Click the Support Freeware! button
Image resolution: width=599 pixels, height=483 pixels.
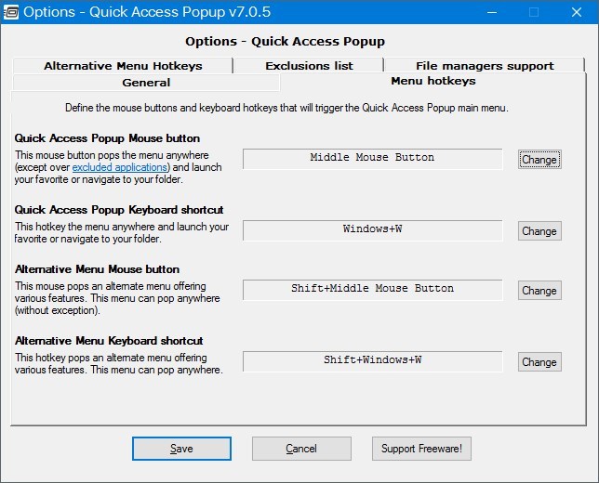tap(421, 449)
